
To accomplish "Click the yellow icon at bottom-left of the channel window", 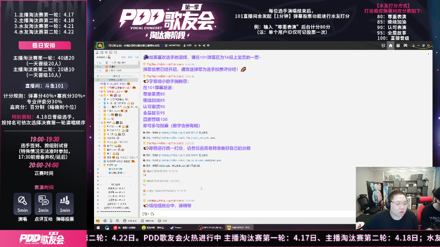I will 98,221.
